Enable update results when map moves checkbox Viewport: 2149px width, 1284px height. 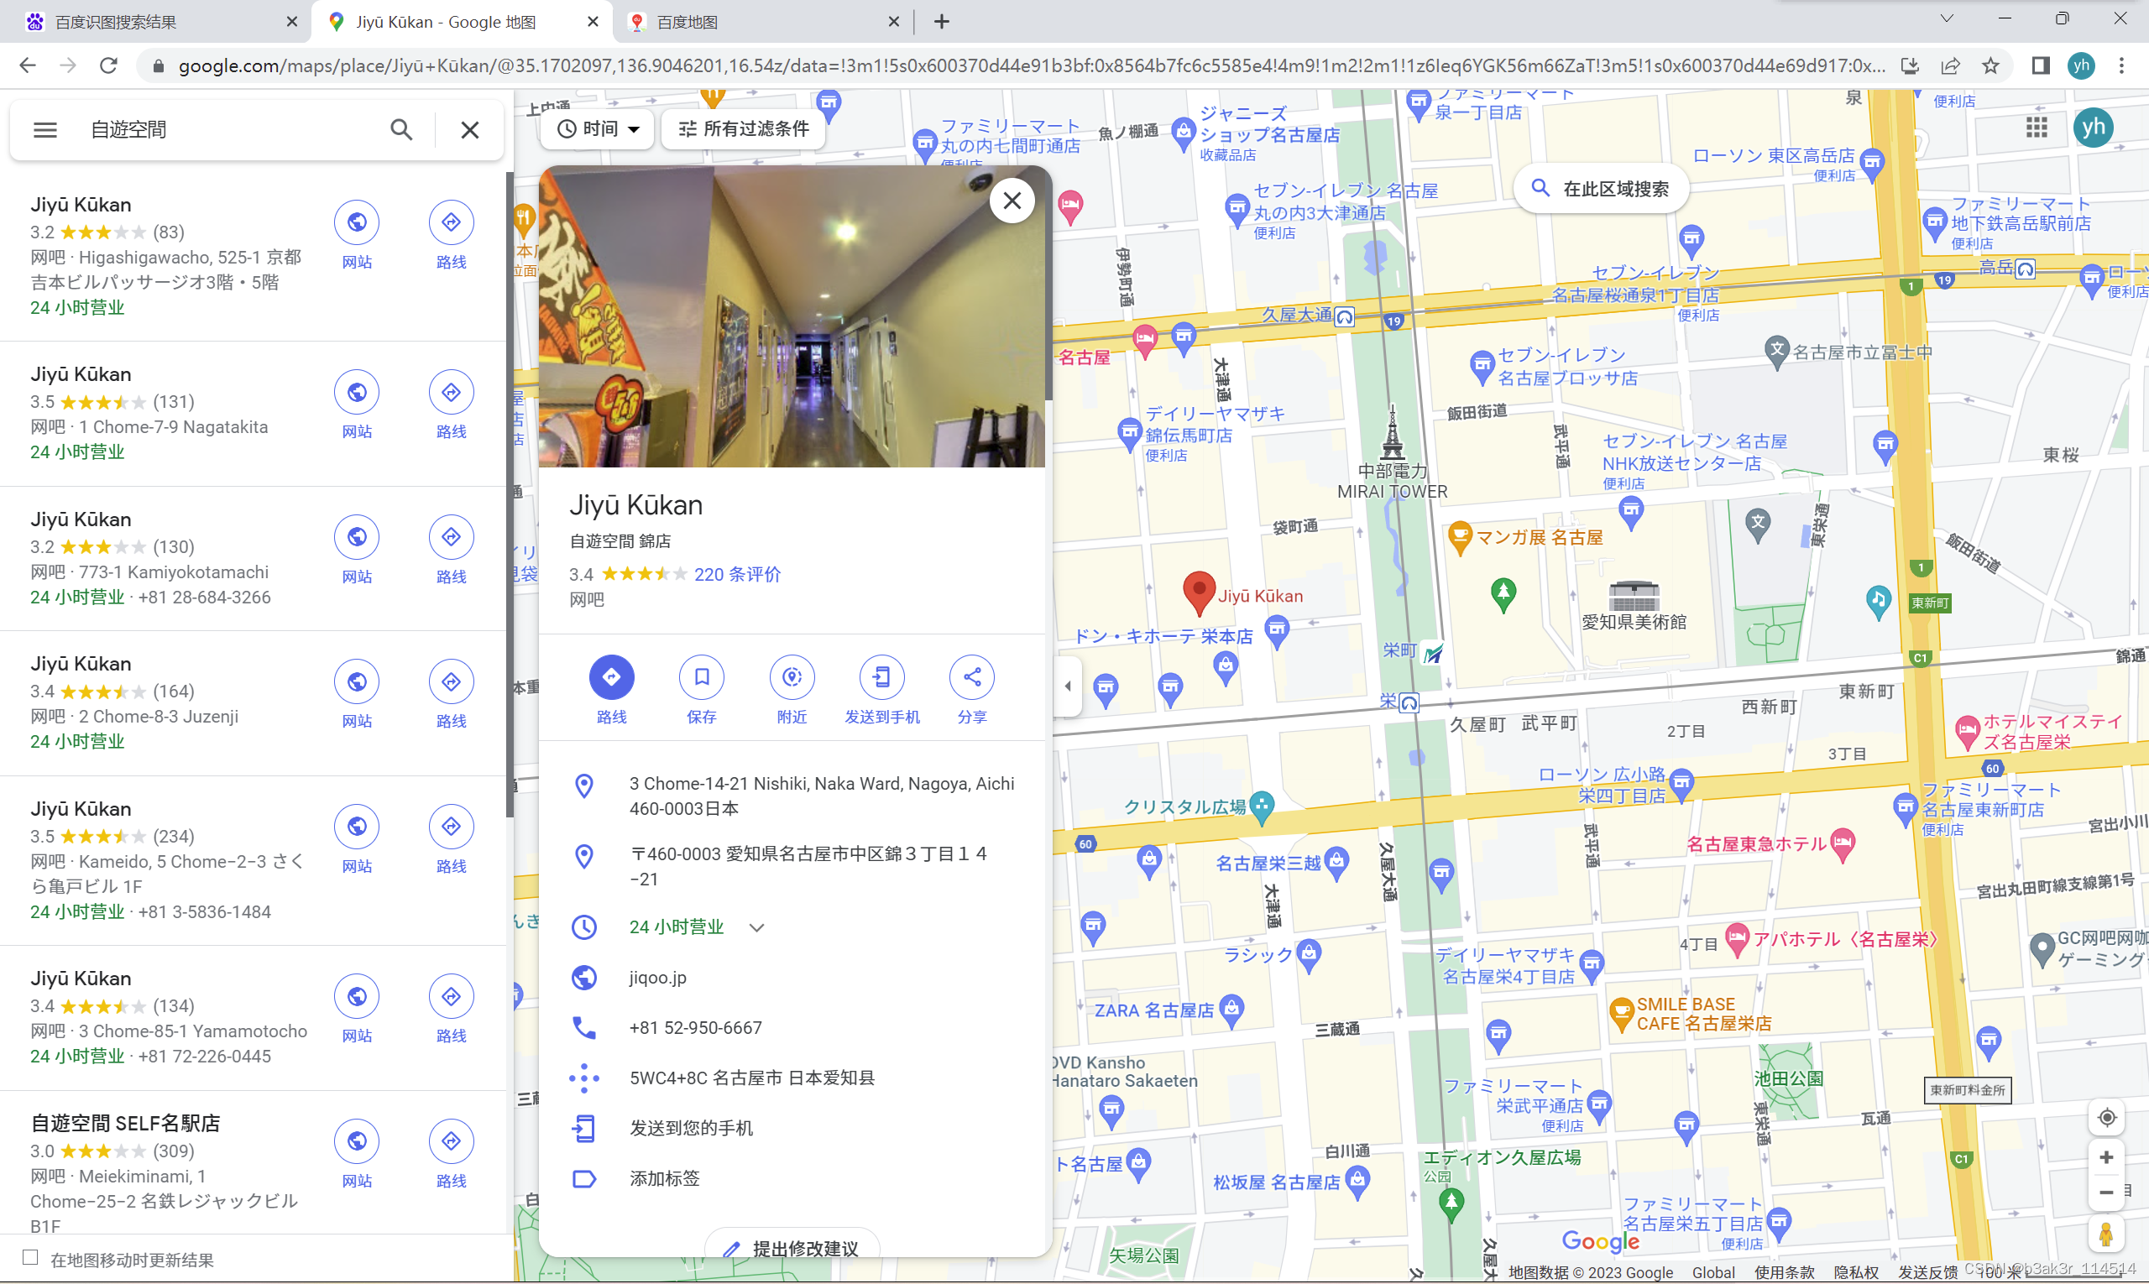point(30,1257)
